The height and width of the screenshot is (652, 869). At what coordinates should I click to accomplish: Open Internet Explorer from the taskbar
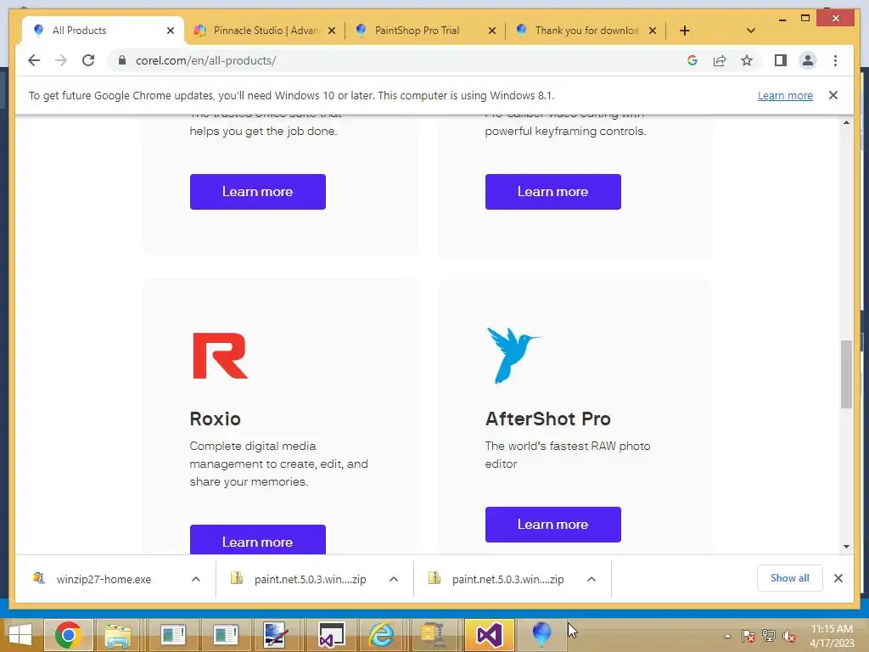click(x=381, y=635)
